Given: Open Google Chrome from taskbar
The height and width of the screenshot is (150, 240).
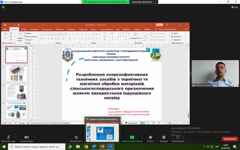Looking at the screenshot, I should click(86, 147).
